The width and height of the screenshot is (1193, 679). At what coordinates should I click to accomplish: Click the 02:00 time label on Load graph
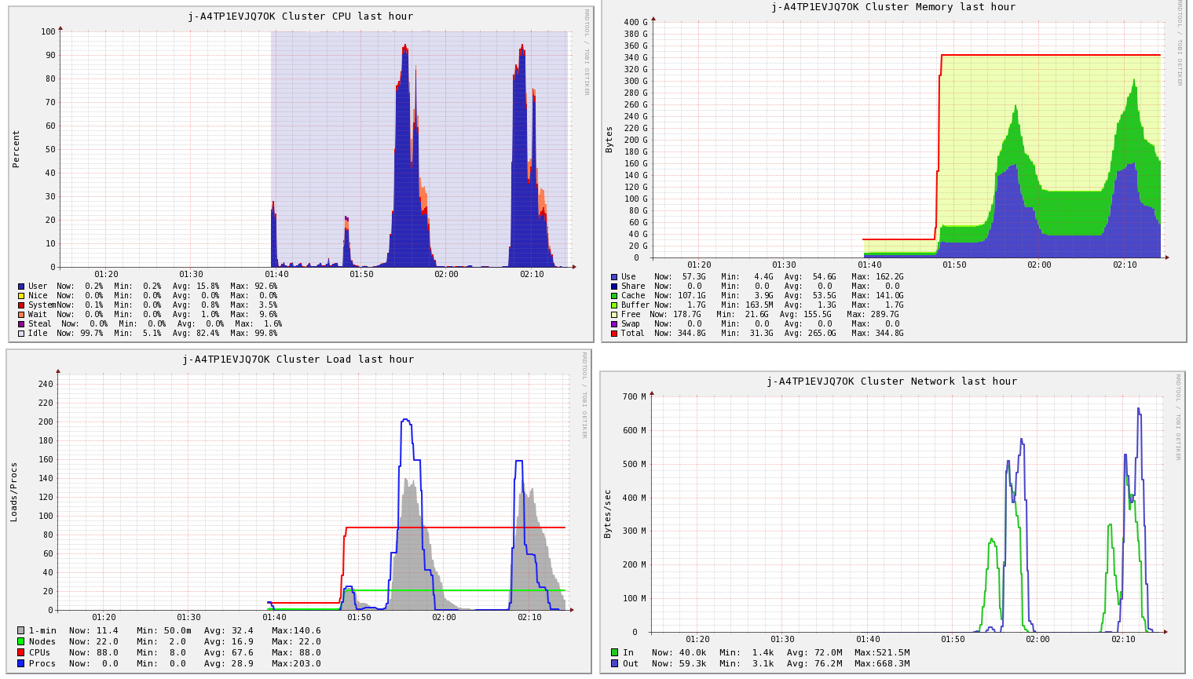tap(444, 617)
